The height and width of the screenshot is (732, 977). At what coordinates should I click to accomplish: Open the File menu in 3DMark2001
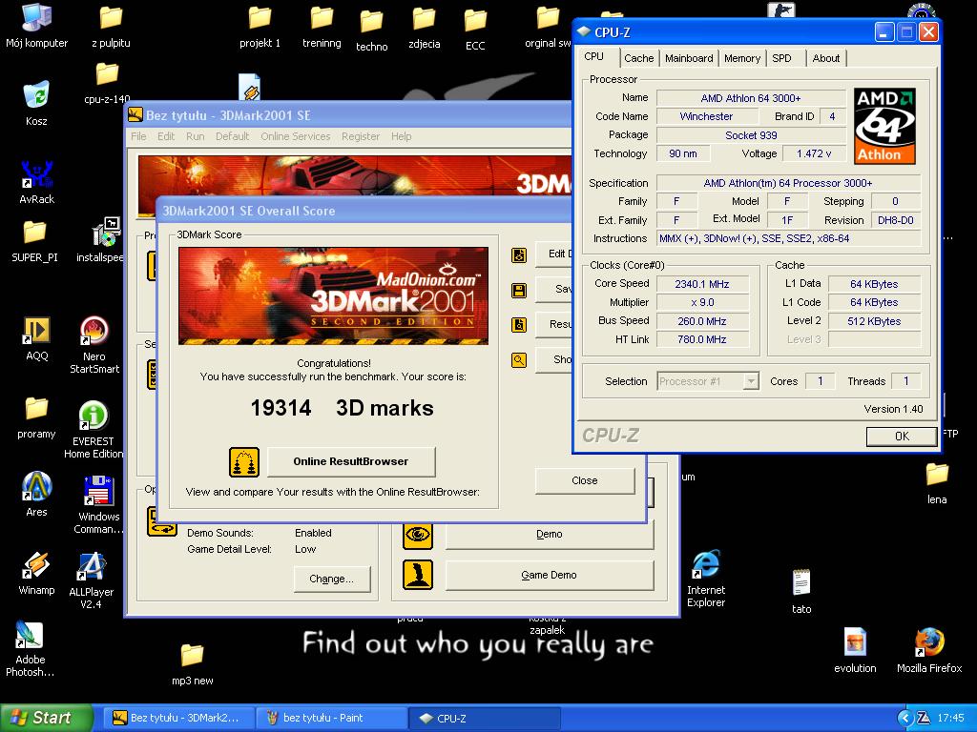pyautogui.click(x=138, y=136)
